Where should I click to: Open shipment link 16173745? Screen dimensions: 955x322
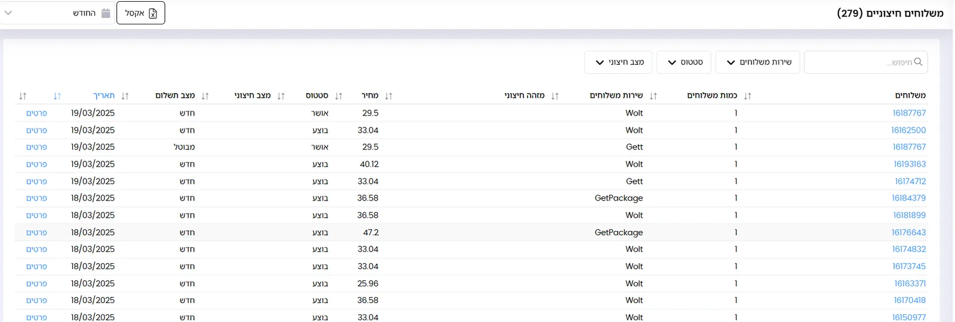point(909,267)
